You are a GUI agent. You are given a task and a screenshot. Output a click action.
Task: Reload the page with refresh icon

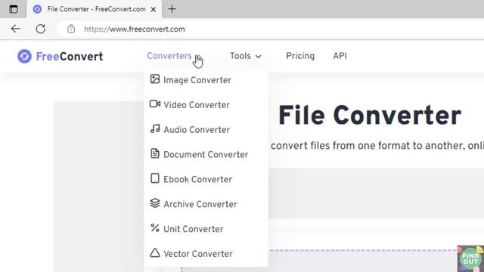tap(40, 29)
